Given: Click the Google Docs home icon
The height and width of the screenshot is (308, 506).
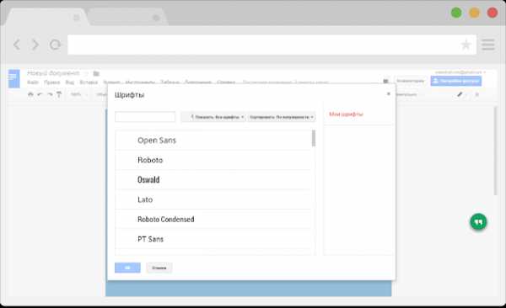Looking at the screenshot, I should coord(13,78).
